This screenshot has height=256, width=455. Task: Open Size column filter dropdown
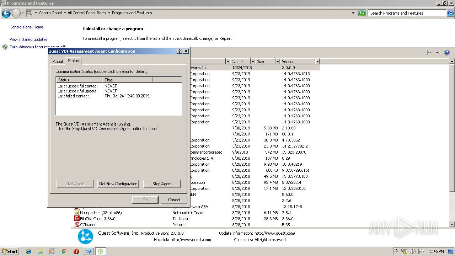[278, 62]
